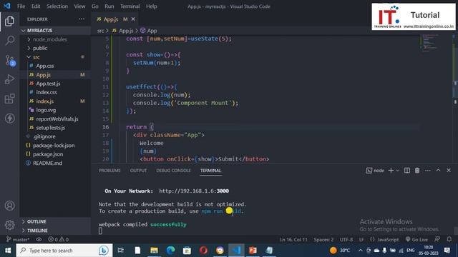This screenshot has height=257, width=458.
Task: Open the Run menu
Action: pyautogui.click(x=109, y=6)
